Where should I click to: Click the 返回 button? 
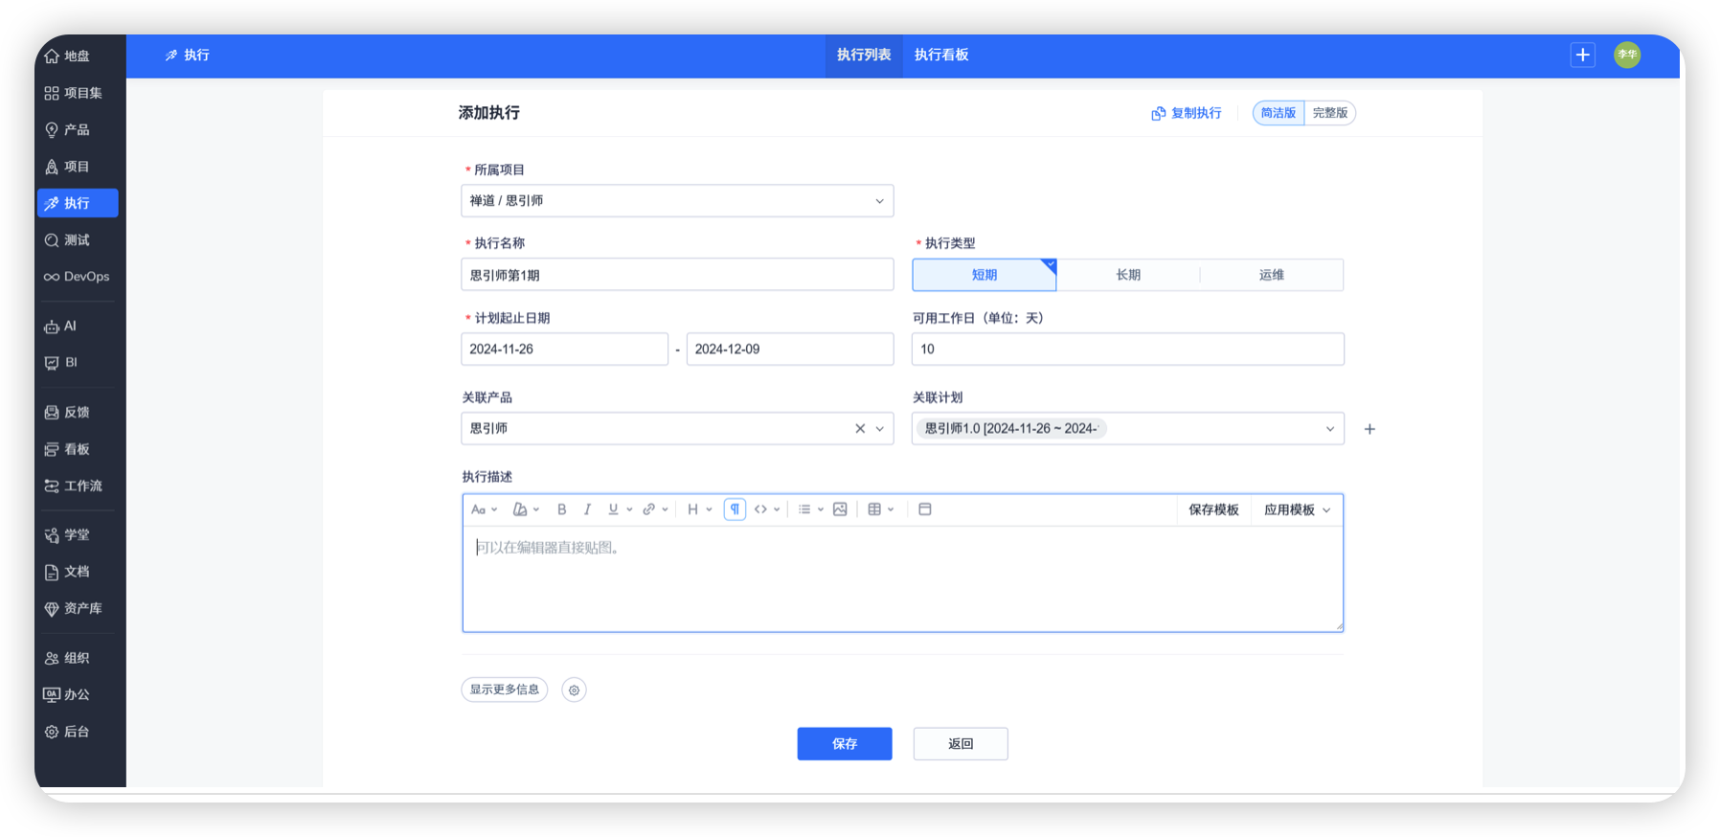click(961, 744)
